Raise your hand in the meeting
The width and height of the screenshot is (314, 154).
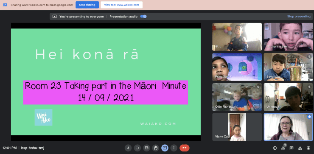(156, 148)
